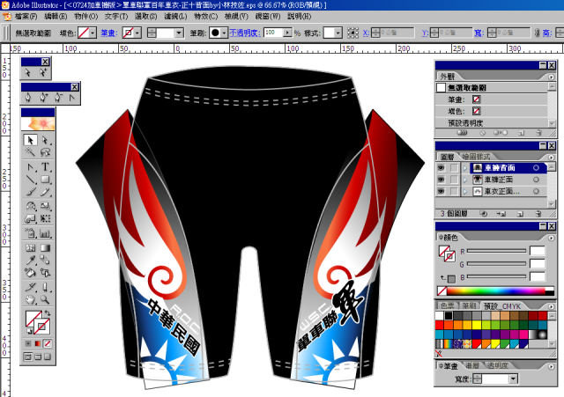This screenshot has height=397, width=564.
Task: Click the constrain width and height proportions link icon
Action: [x=537, y=33]
